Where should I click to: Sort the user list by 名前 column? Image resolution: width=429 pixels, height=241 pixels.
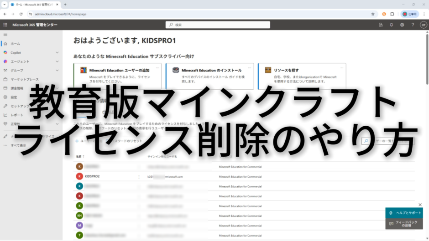click(x=80, y=156)
